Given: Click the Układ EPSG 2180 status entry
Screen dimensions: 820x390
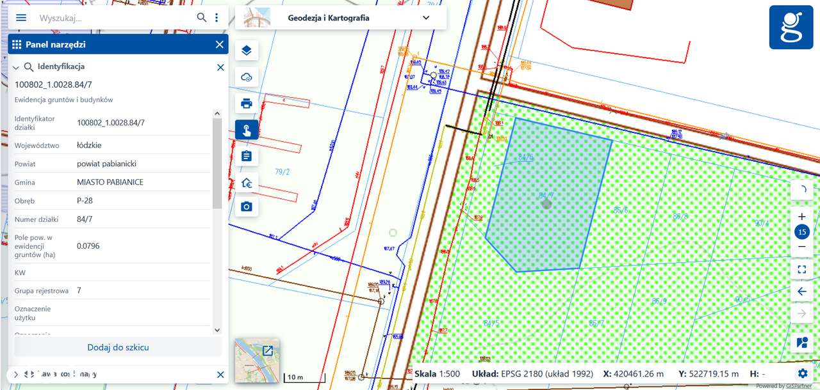Looking at the screenshot, I should pos(532,373).
